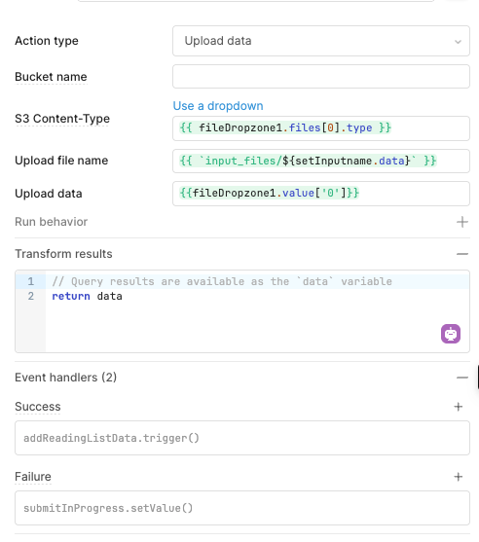Edit the Upload file name field
This screenshot has width=479, height=542.
click(x=321, y=161)
